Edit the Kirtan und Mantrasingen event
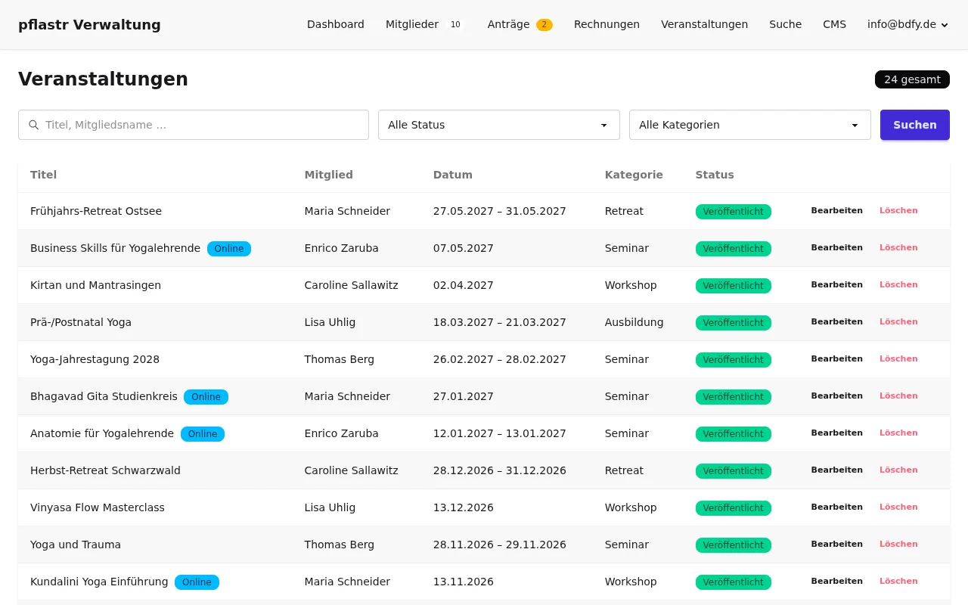The image size is (968, 605). [836, 285]
